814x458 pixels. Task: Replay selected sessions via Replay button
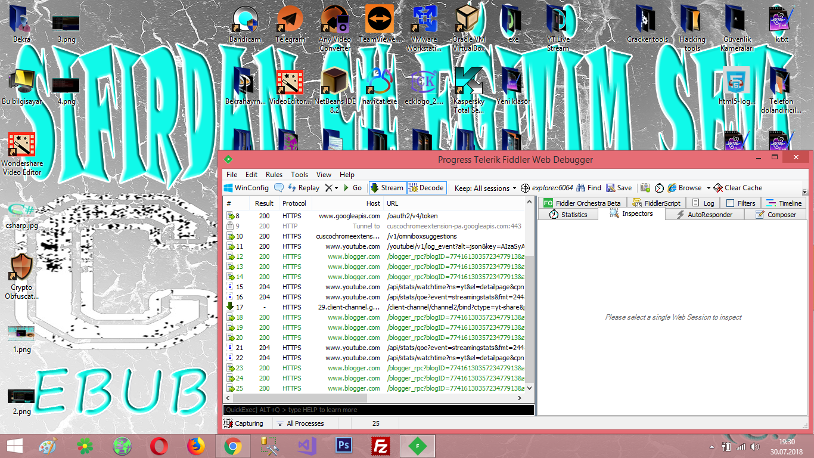[304, 188]
